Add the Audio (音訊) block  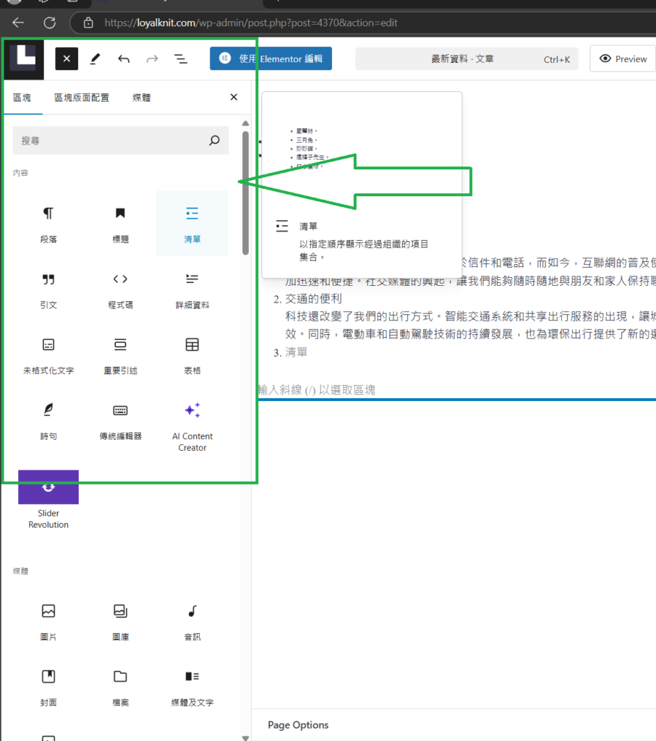[192, 621]
